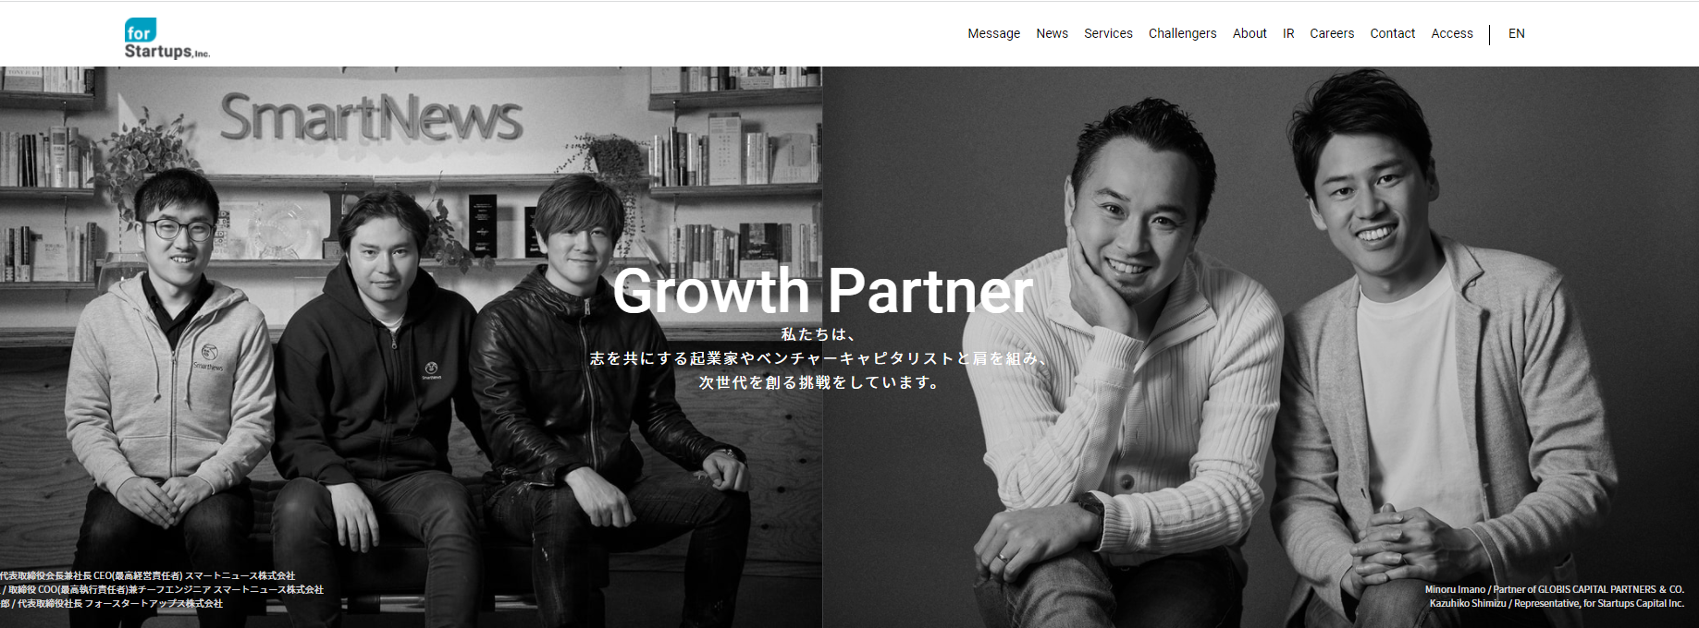1699x628 pixels.
Task: Click the Contact navigation link
Action: (x=1392, y=33)
